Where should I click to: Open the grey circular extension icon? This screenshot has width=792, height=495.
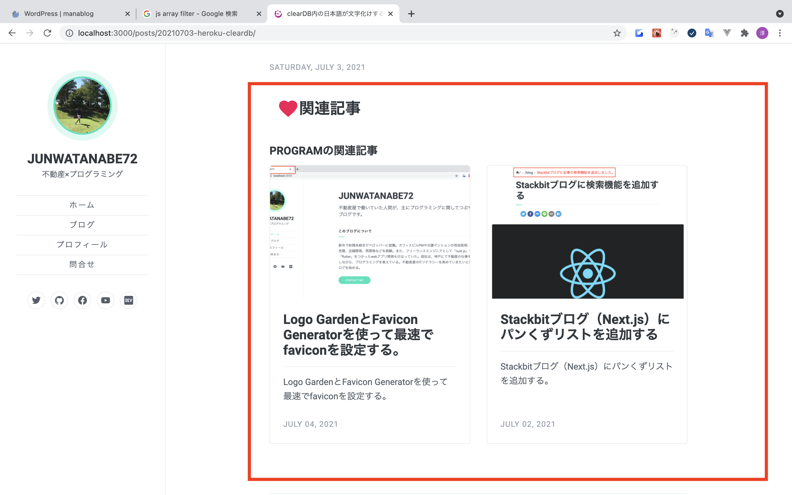[x=674, y=33]
